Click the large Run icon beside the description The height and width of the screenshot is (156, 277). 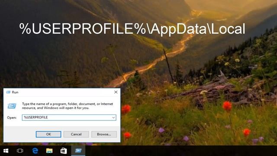[x=12, y=106]
